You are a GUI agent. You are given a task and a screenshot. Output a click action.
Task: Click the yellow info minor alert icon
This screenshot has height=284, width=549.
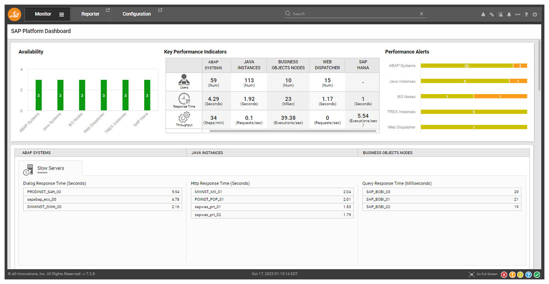coord(520,274)
